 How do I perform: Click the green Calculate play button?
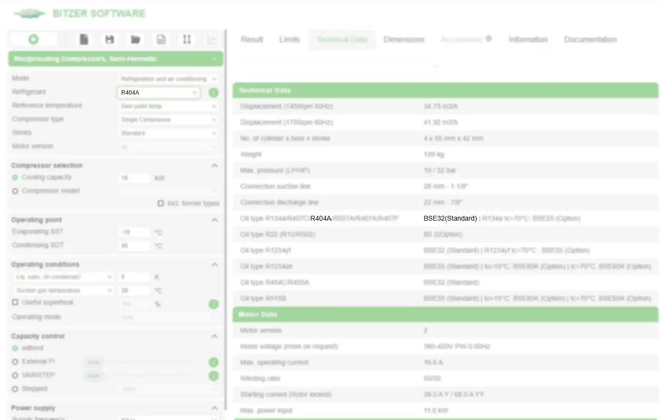coord(34,39)
